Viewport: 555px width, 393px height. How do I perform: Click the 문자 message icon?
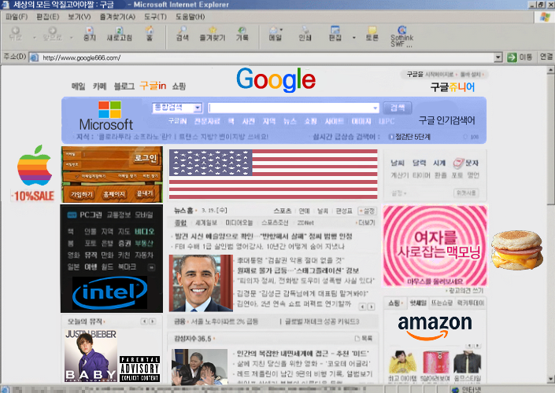(x=459, y=163)
